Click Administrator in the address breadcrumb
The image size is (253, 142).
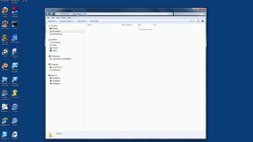[x=65, y=14]
